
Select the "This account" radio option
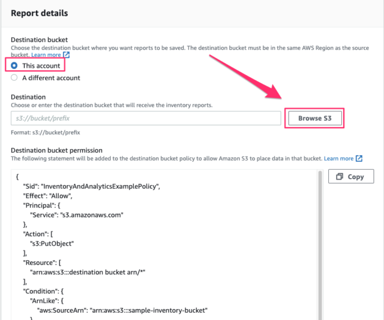[14, 65]
